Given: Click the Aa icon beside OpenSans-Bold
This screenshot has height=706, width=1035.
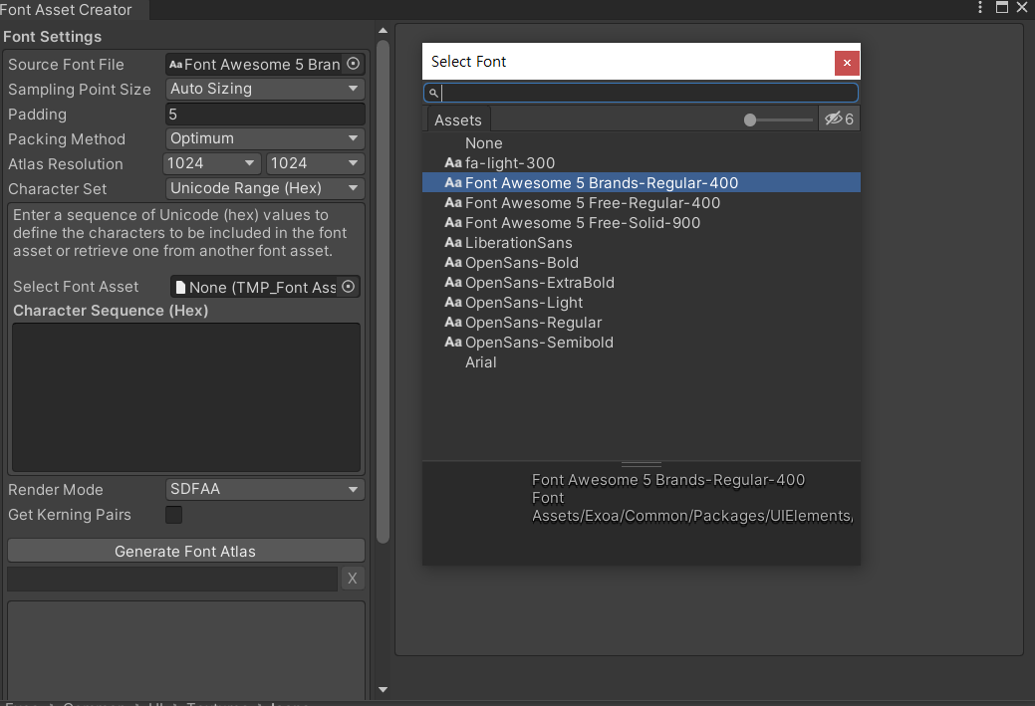Looking at the screenshot, I should click(453, 263).
